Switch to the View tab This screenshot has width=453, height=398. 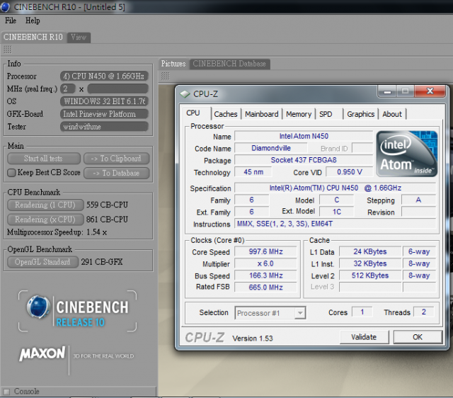[x=79, y=38]
